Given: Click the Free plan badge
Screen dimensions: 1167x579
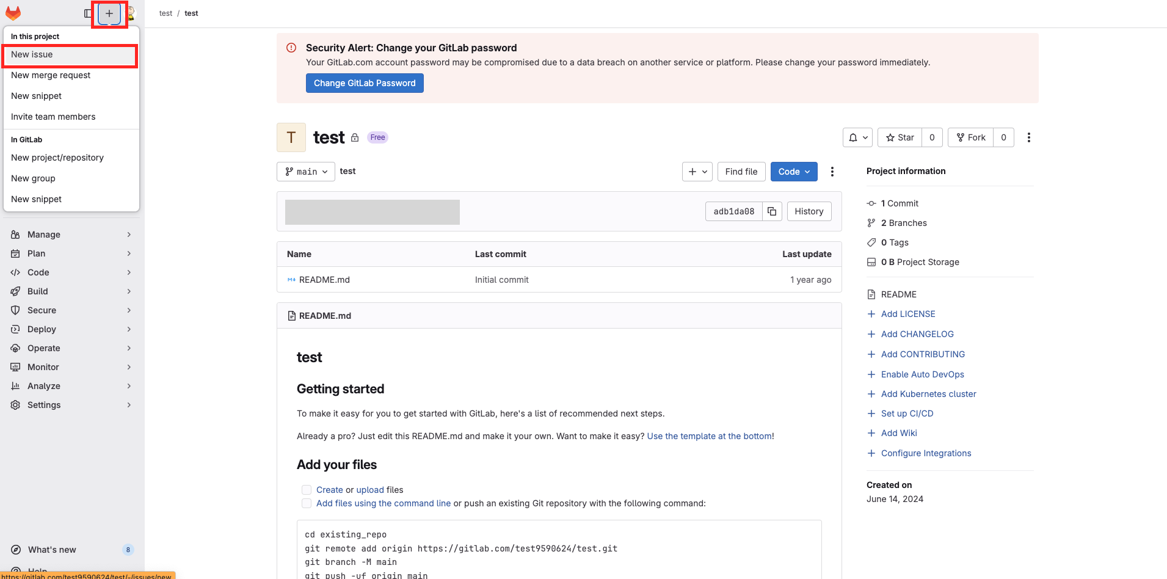Looking at the screenshot, I should [x=377, y=137].
